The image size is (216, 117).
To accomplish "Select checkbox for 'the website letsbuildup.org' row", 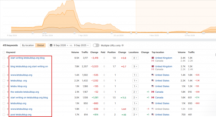I will tap(4, 92).
